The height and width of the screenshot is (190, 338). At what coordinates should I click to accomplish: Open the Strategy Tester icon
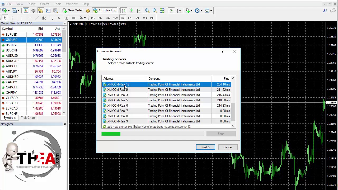coord(55,11)
